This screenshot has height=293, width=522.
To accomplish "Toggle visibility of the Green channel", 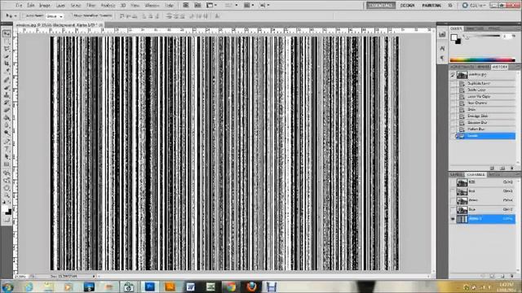I will [x=453, y=201].
